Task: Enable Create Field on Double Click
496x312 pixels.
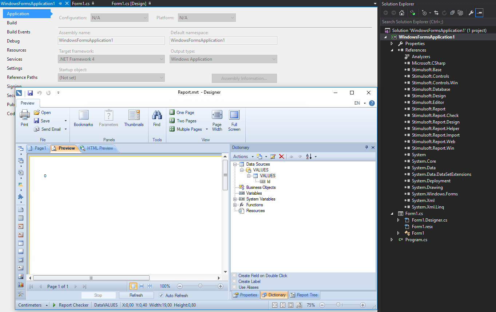Action: (x=234, y=276)
